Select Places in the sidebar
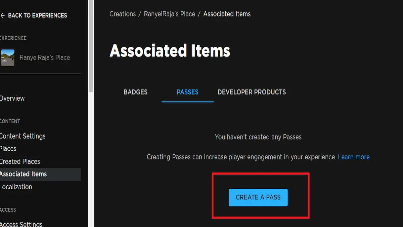Viewport: 403px width, 227px height. [8, 148]
